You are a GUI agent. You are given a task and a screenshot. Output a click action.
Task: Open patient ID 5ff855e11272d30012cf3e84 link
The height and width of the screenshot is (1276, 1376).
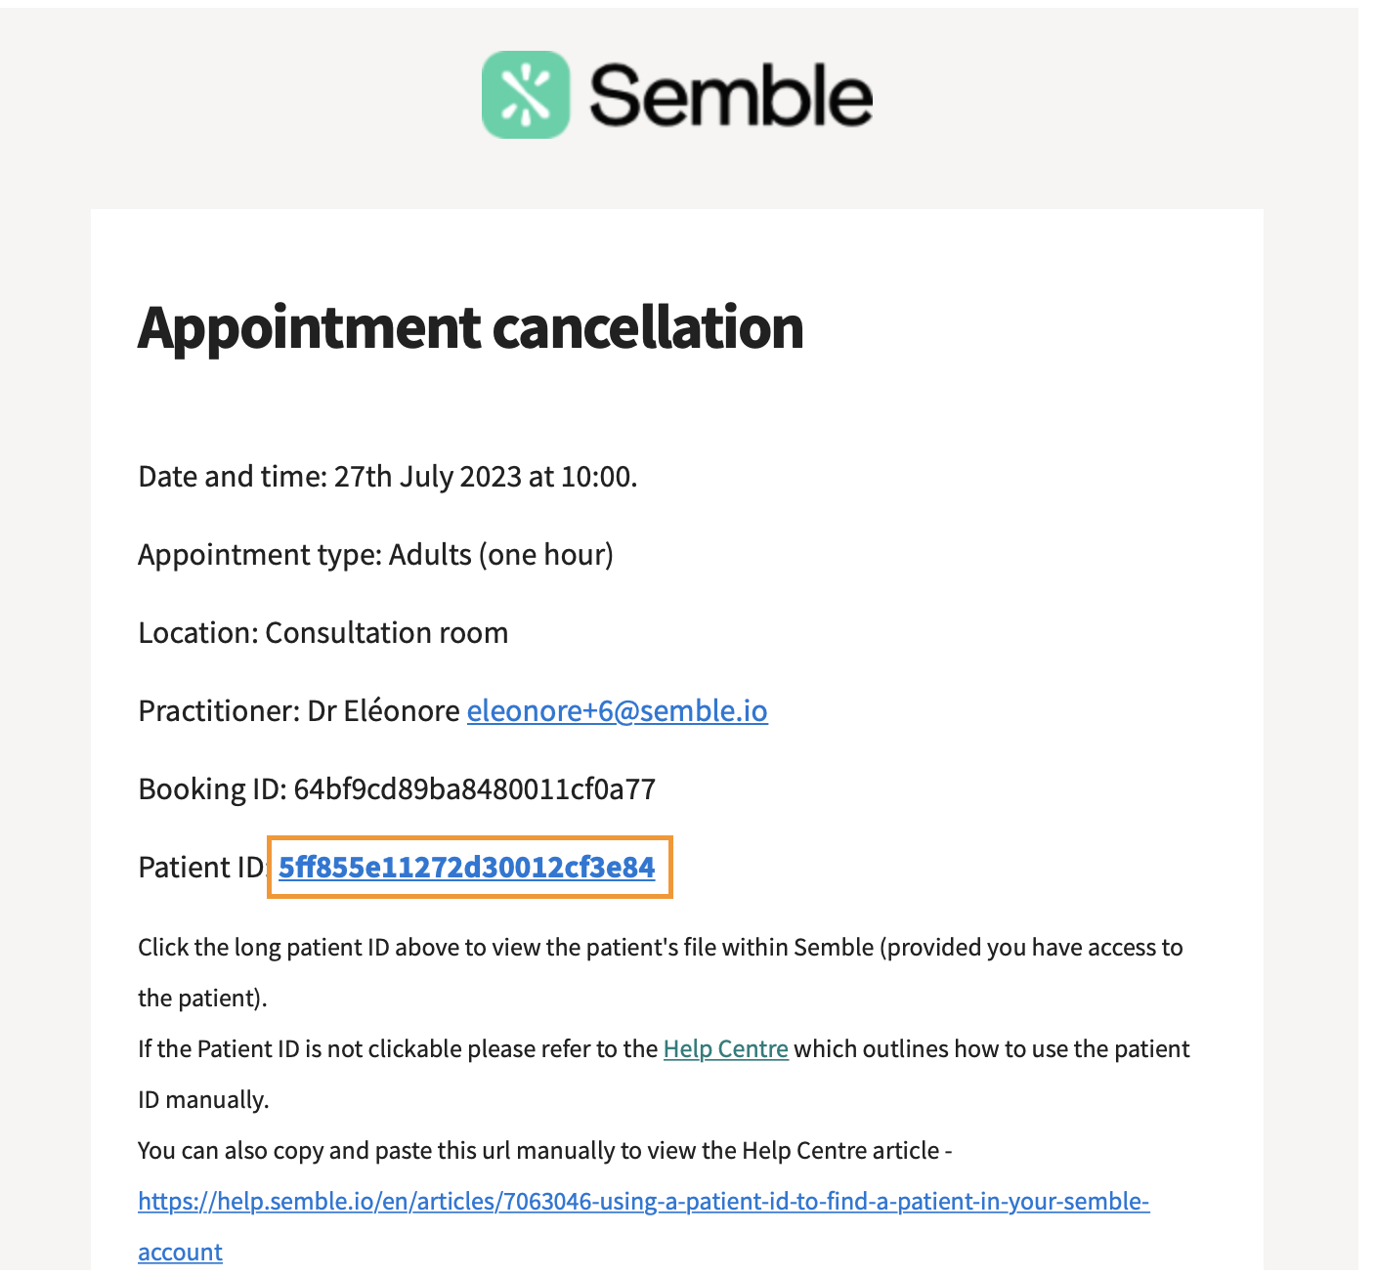467,867
